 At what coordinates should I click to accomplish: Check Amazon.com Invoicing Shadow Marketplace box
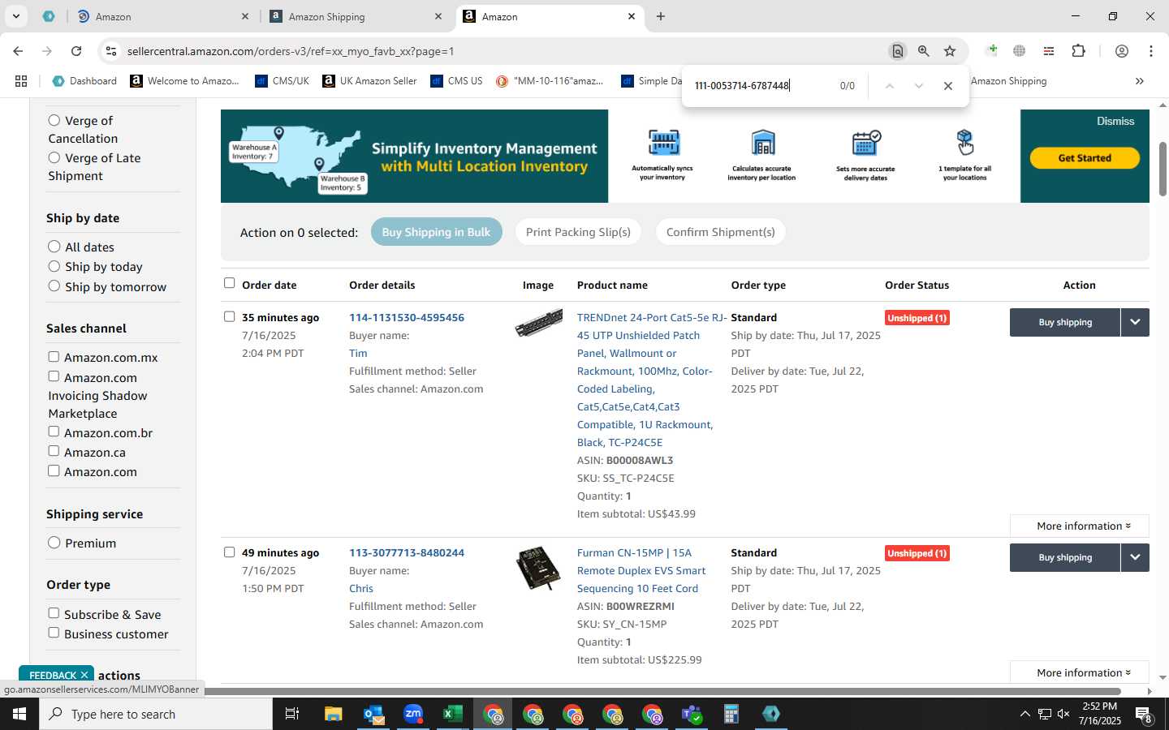[x=54, y=376]
